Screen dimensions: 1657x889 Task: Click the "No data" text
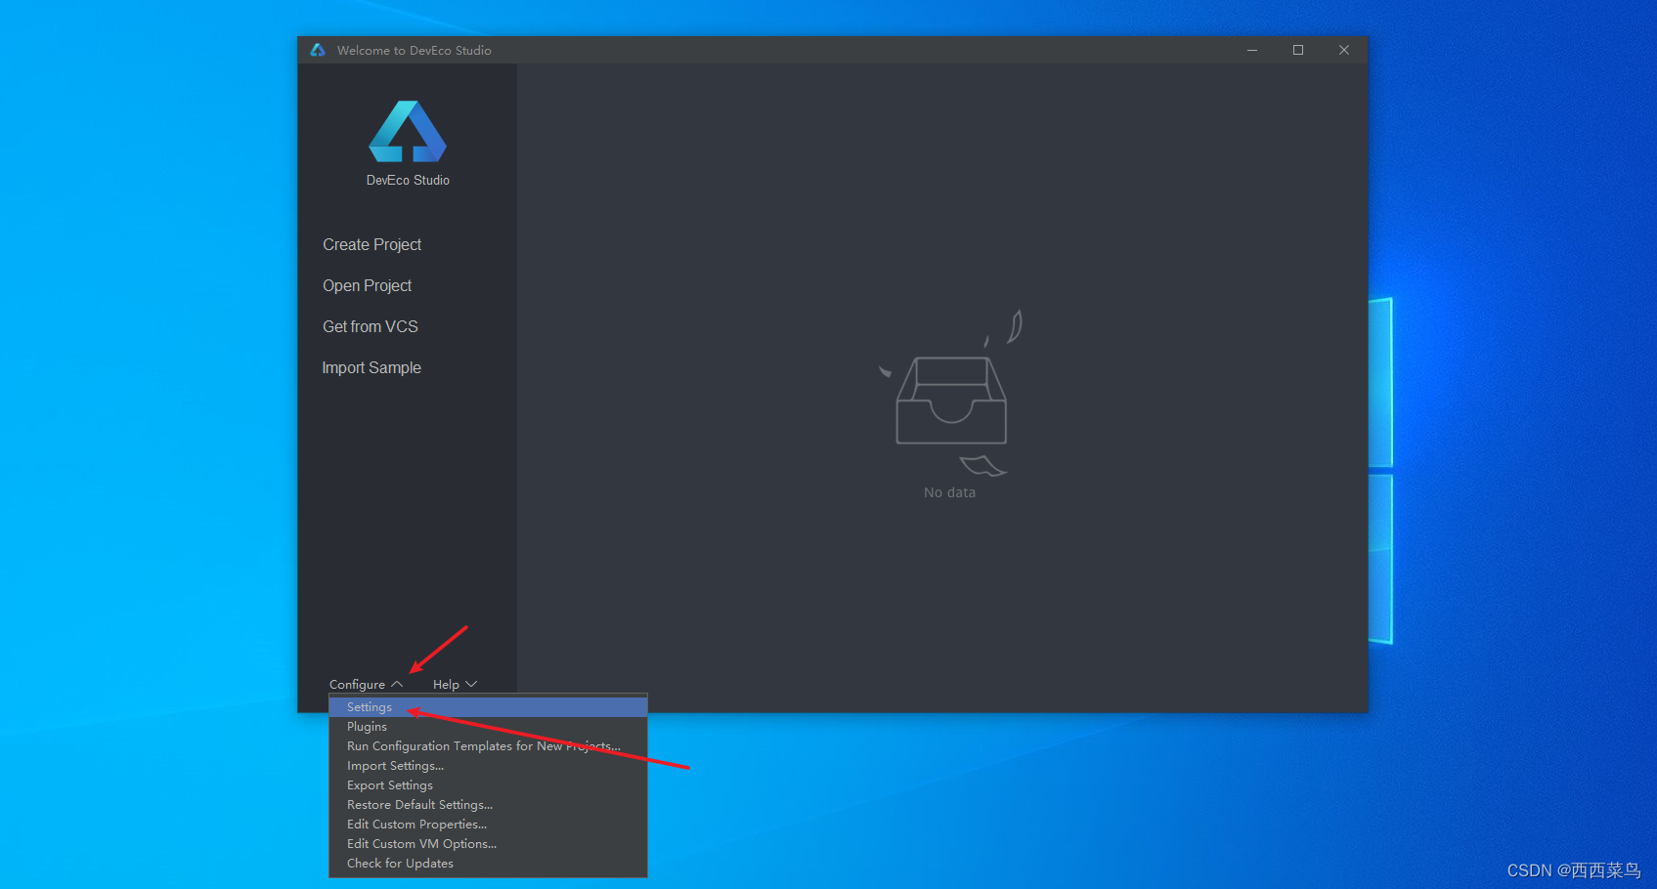[949, 492]
